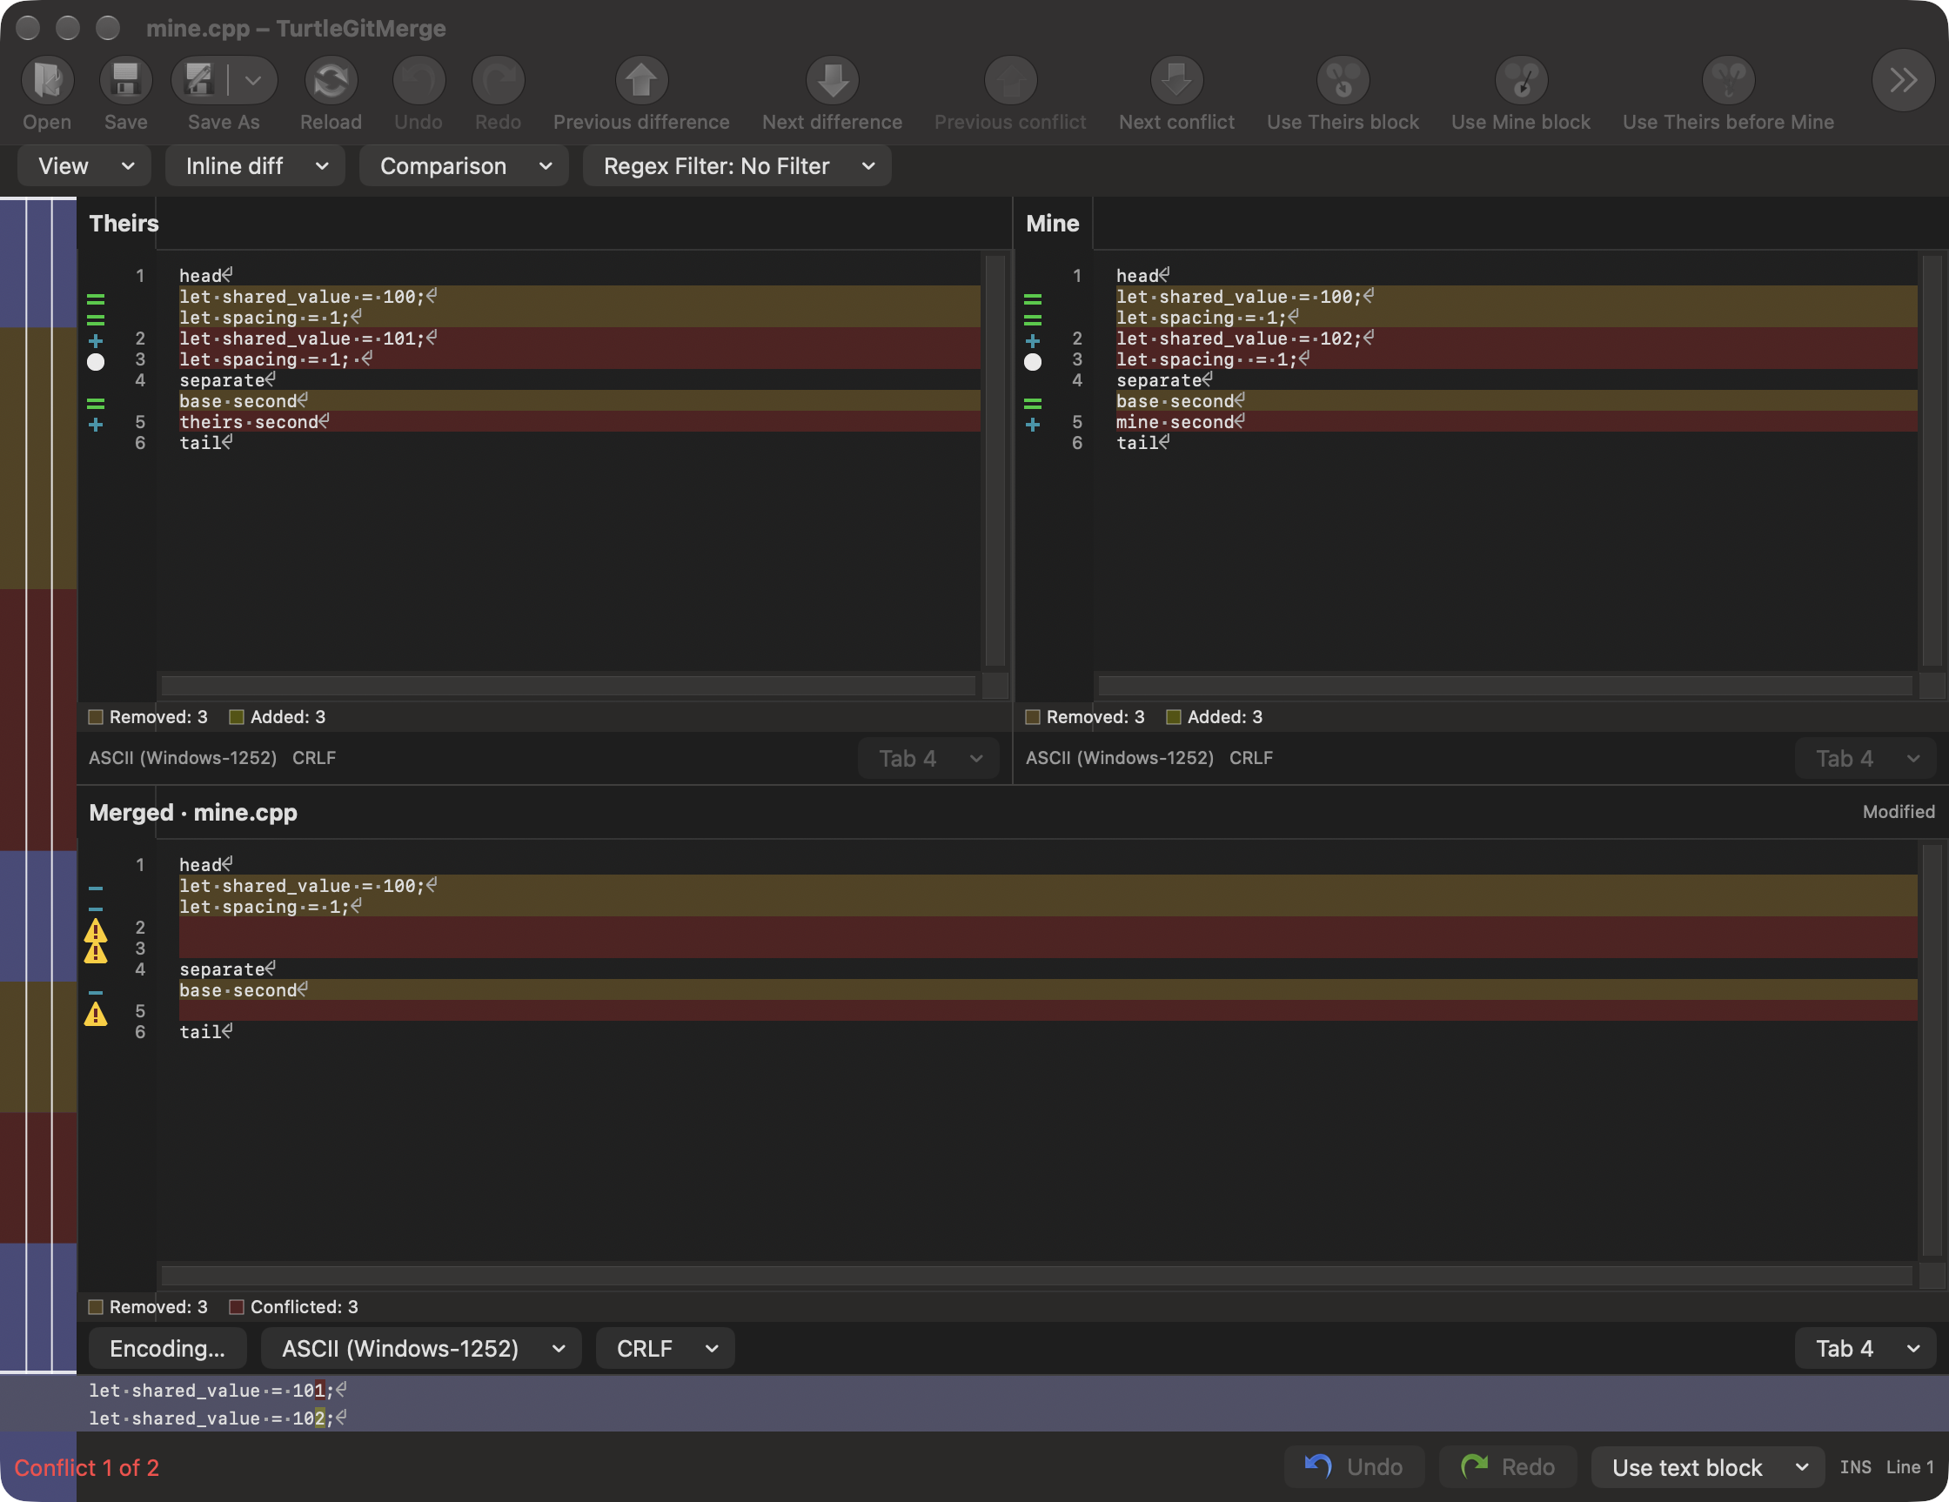The height and width of the screenshot is (1502, 1949).
Task: Open Theirs pane Tab 4 dropdown
Action: point(928,759)
